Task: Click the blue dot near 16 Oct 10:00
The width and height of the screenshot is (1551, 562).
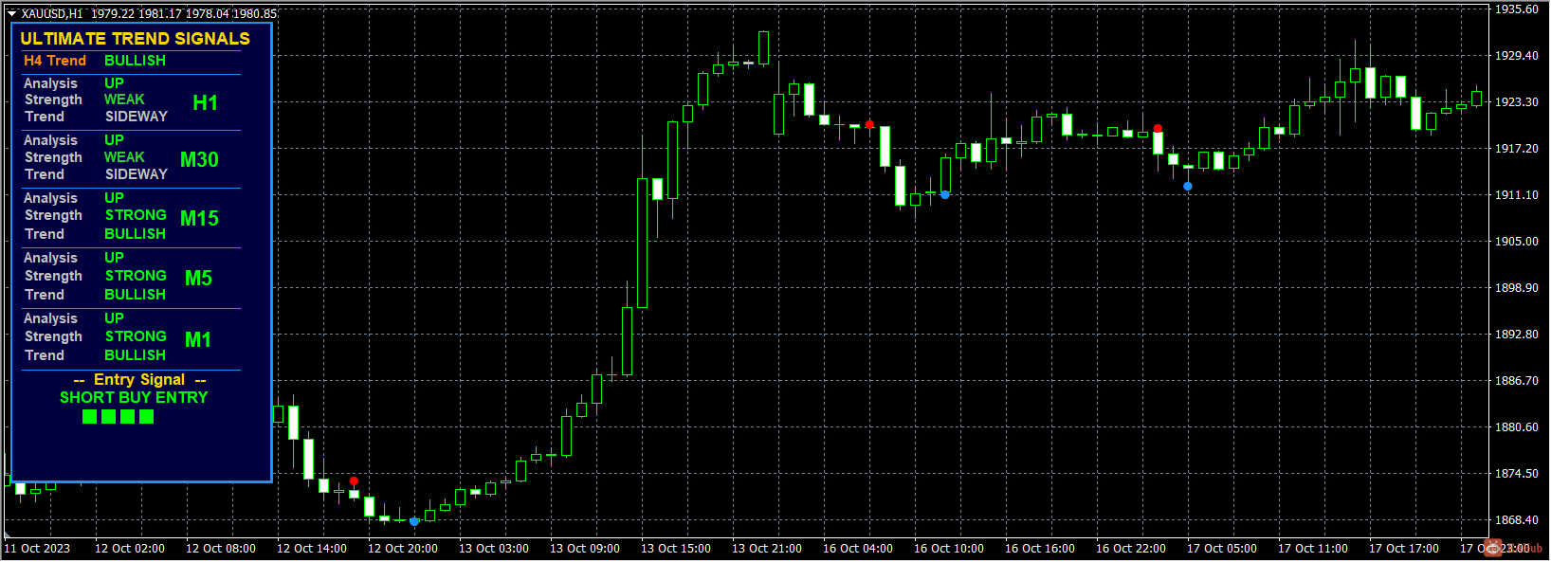Action: (945, 194)
